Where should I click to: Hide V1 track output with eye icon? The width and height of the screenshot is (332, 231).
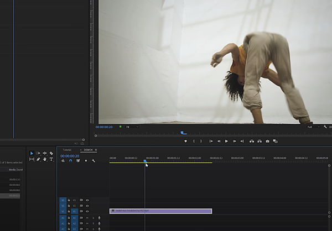coord(87,211)
